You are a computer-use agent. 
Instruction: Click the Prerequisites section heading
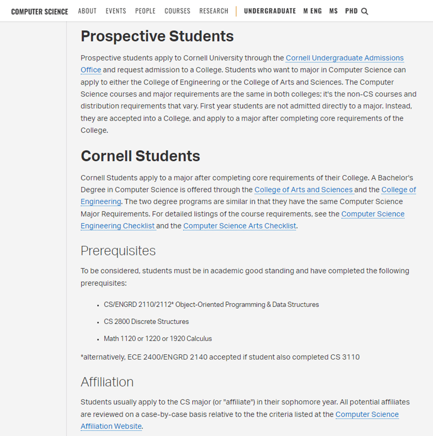pyautogui.click(x=118, y=251)
